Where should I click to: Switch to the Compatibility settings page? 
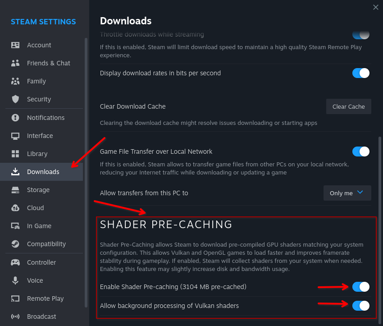46,244
